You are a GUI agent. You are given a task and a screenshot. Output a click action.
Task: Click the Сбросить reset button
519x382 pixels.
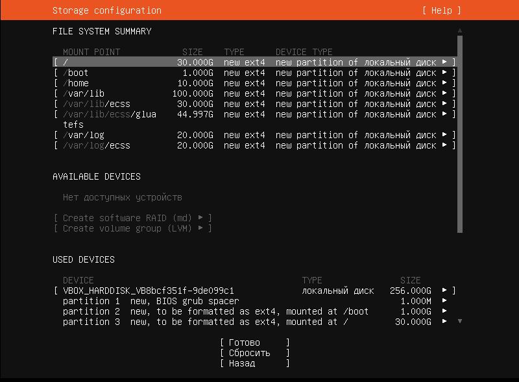[x=254, y=353]
